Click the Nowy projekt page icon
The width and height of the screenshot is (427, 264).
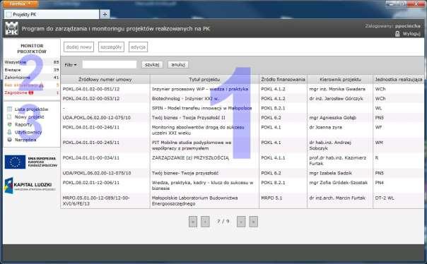[x=9, y=116]
